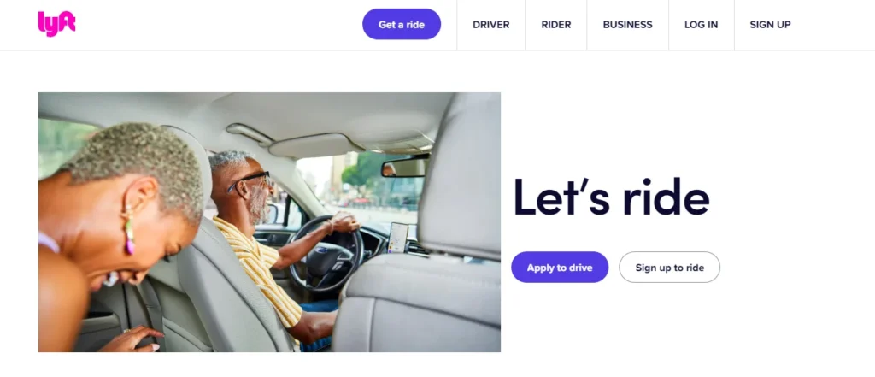The width and height of the screenshot is (875, 377).
Task: Click the passenger's pink dangling earring
Action: [x=129, y=233]
